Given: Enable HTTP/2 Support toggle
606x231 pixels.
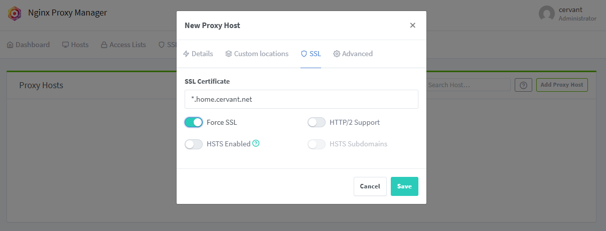Looking at the screenshot, I should tap(317, 122).
